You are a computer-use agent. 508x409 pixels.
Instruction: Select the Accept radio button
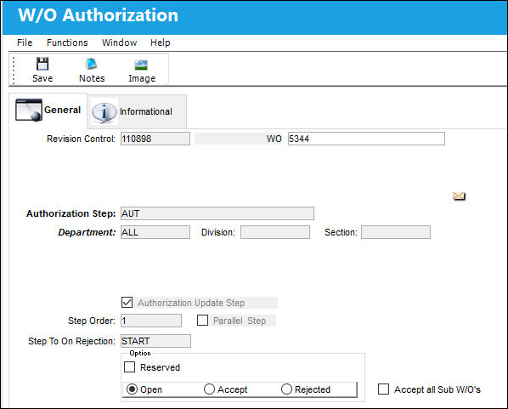pyautogui.click(x=209, y=389)
